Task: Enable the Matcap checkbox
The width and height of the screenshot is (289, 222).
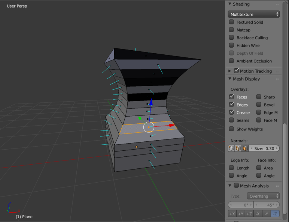Action: coord(231,30)
